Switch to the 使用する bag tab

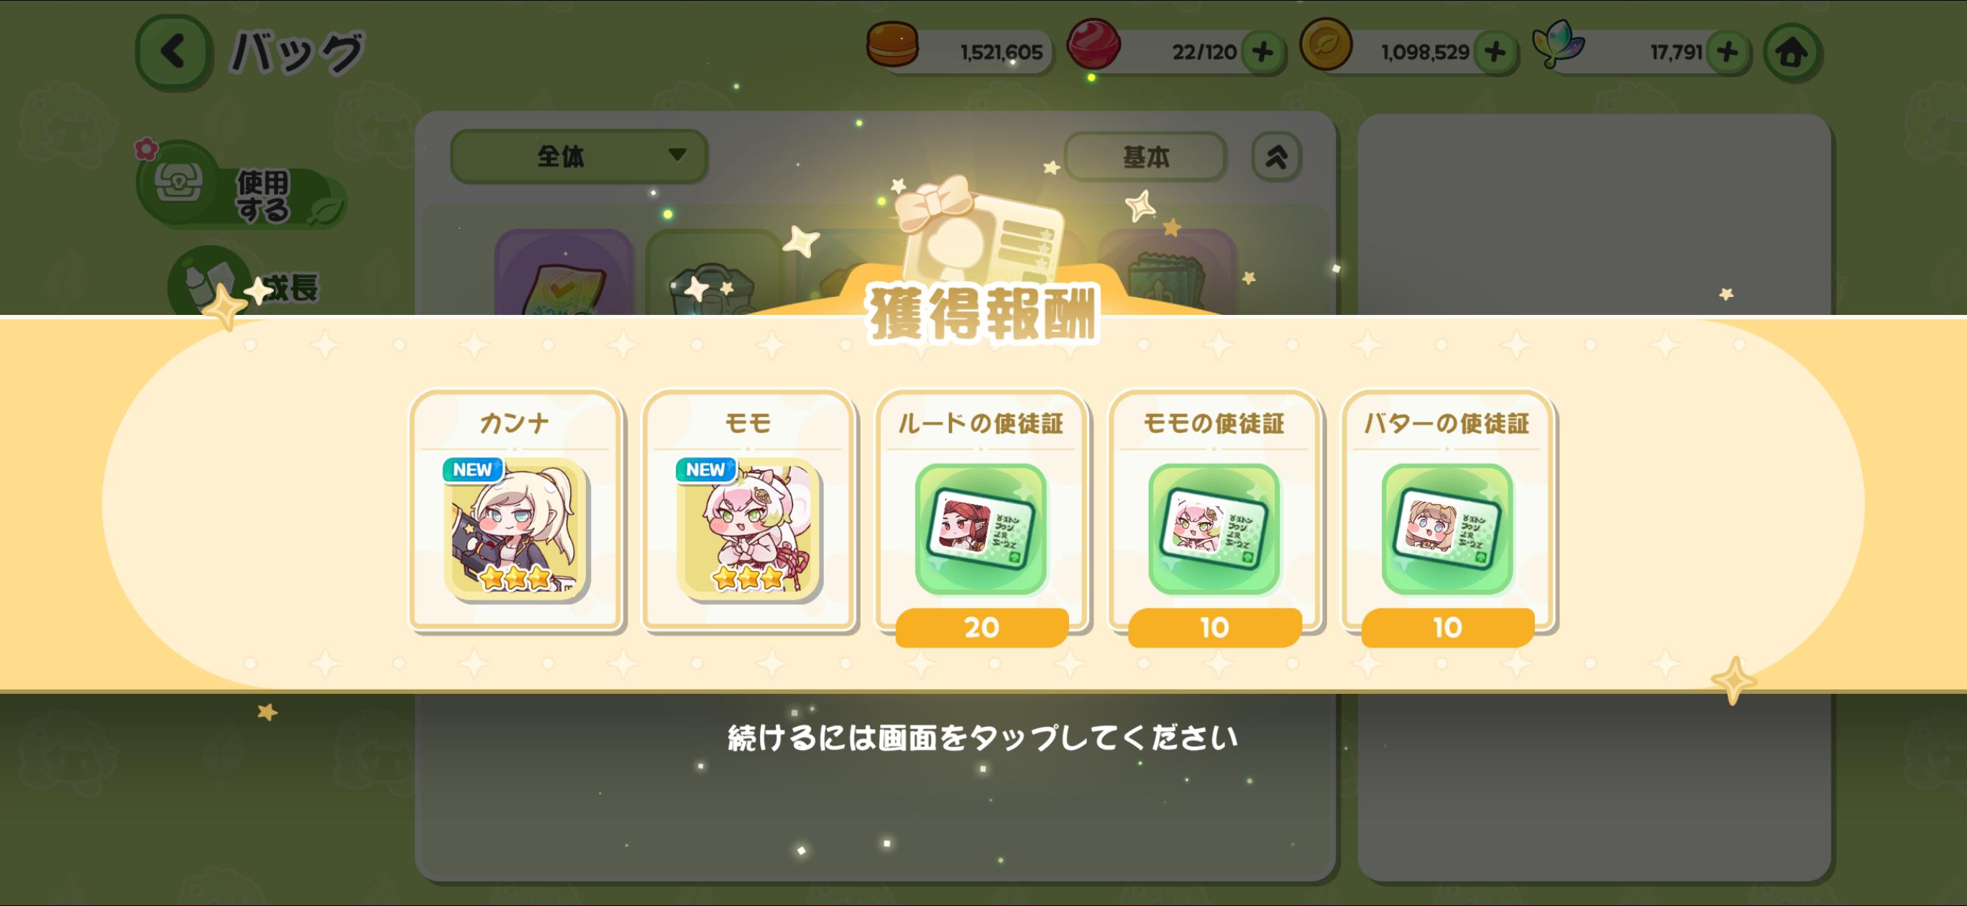(240, 186)
